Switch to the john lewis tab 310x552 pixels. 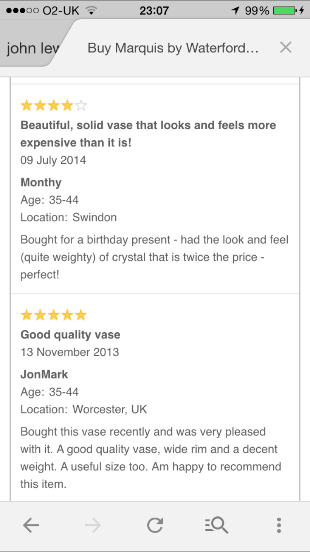click(33, 49)
